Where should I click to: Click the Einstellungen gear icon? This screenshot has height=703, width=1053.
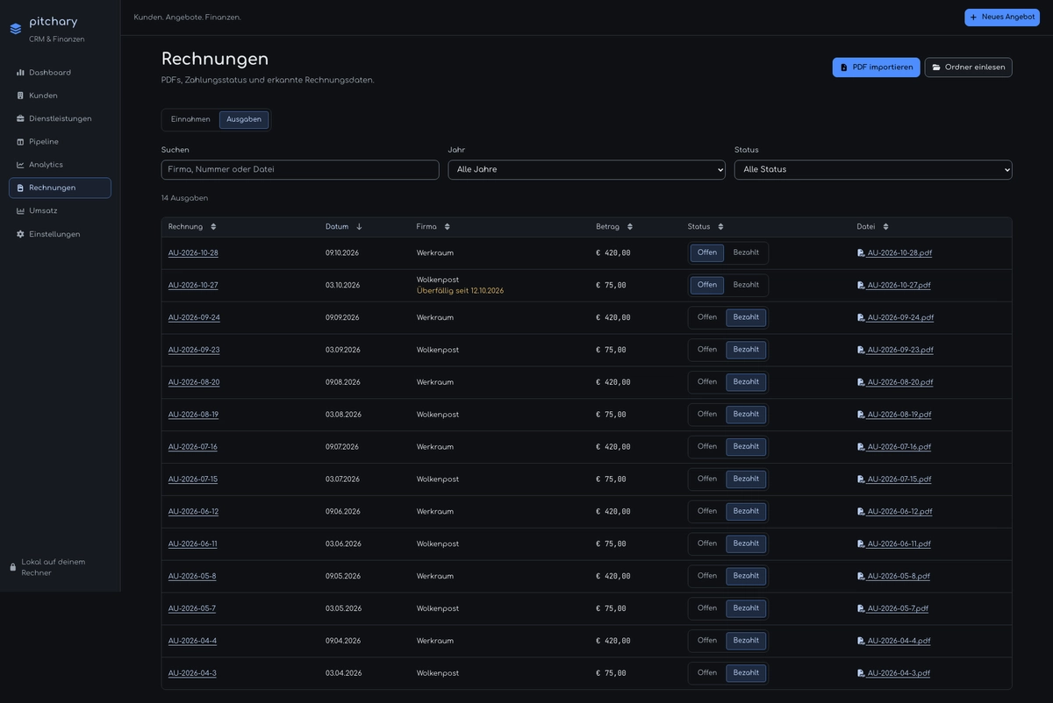point(20,234)
